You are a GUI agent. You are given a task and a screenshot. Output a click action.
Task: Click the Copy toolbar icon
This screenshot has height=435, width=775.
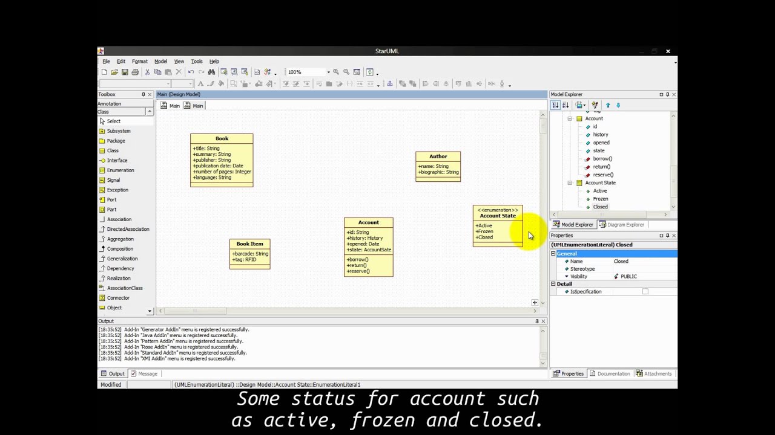tap(157, 72)
